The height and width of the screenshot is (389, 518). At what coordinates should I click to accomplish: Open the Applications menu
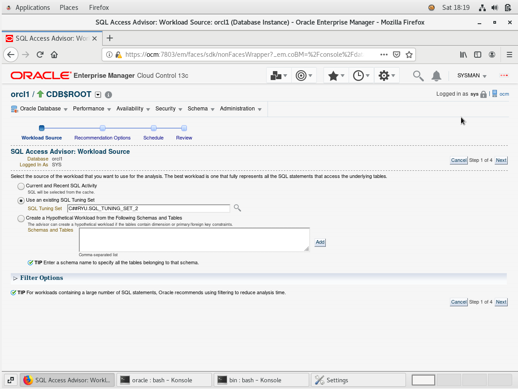(x=32, y=8)
